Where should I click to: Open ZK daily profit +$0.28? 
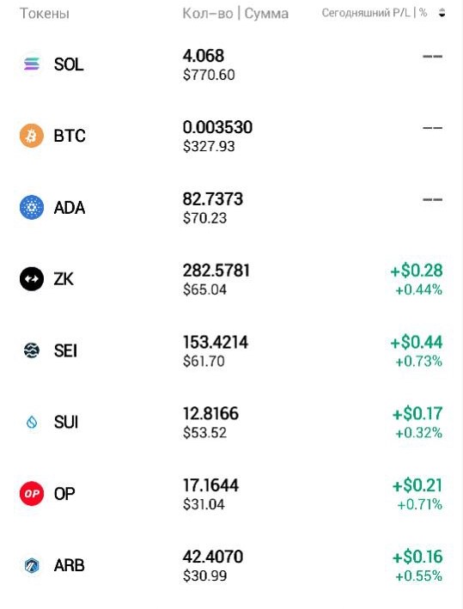coord(417,271)
